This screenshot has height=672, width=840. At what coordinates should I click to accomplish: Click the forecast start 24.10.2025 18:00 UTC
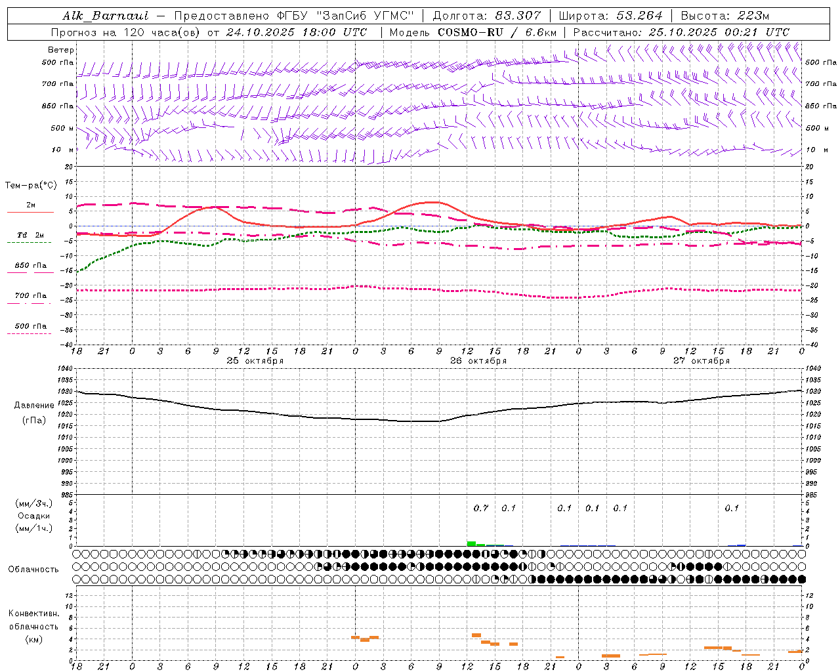coord(296,32)
